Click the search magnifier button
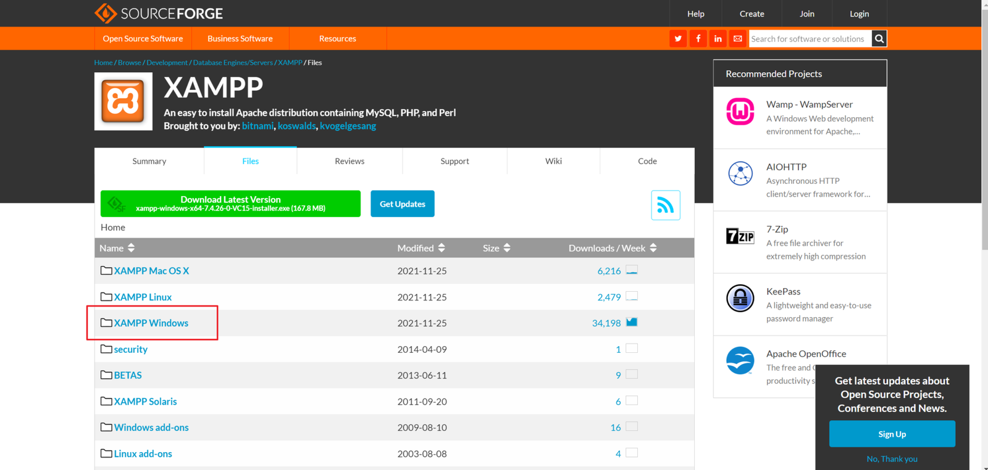 [x=879, y=38]
